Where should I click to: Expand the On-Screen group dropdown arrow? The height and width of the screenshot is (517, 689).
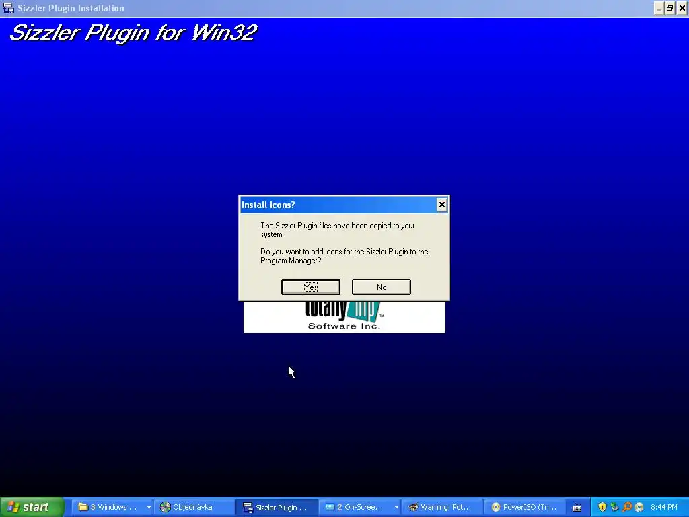pos(396,508)
